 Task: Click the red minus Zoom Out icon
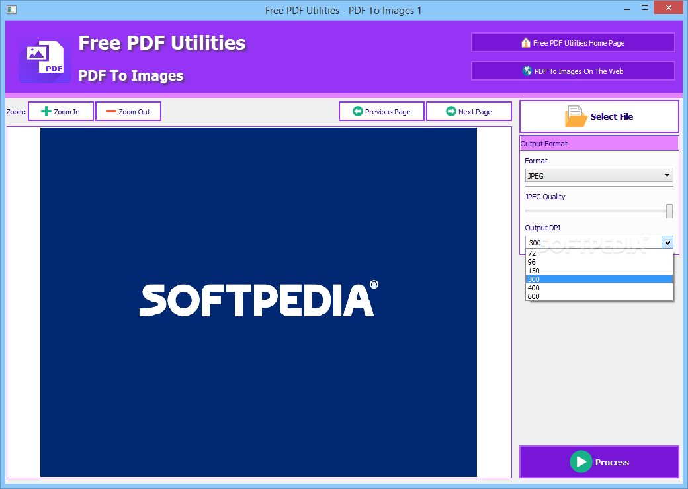click(111, 111)
